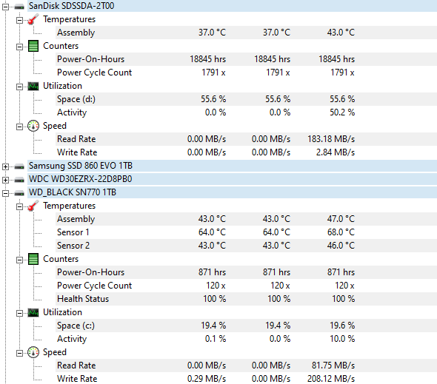Collapse SanDisk Utilization section
This screenshot has height=384, width=437.
click(x=19, y=87)
